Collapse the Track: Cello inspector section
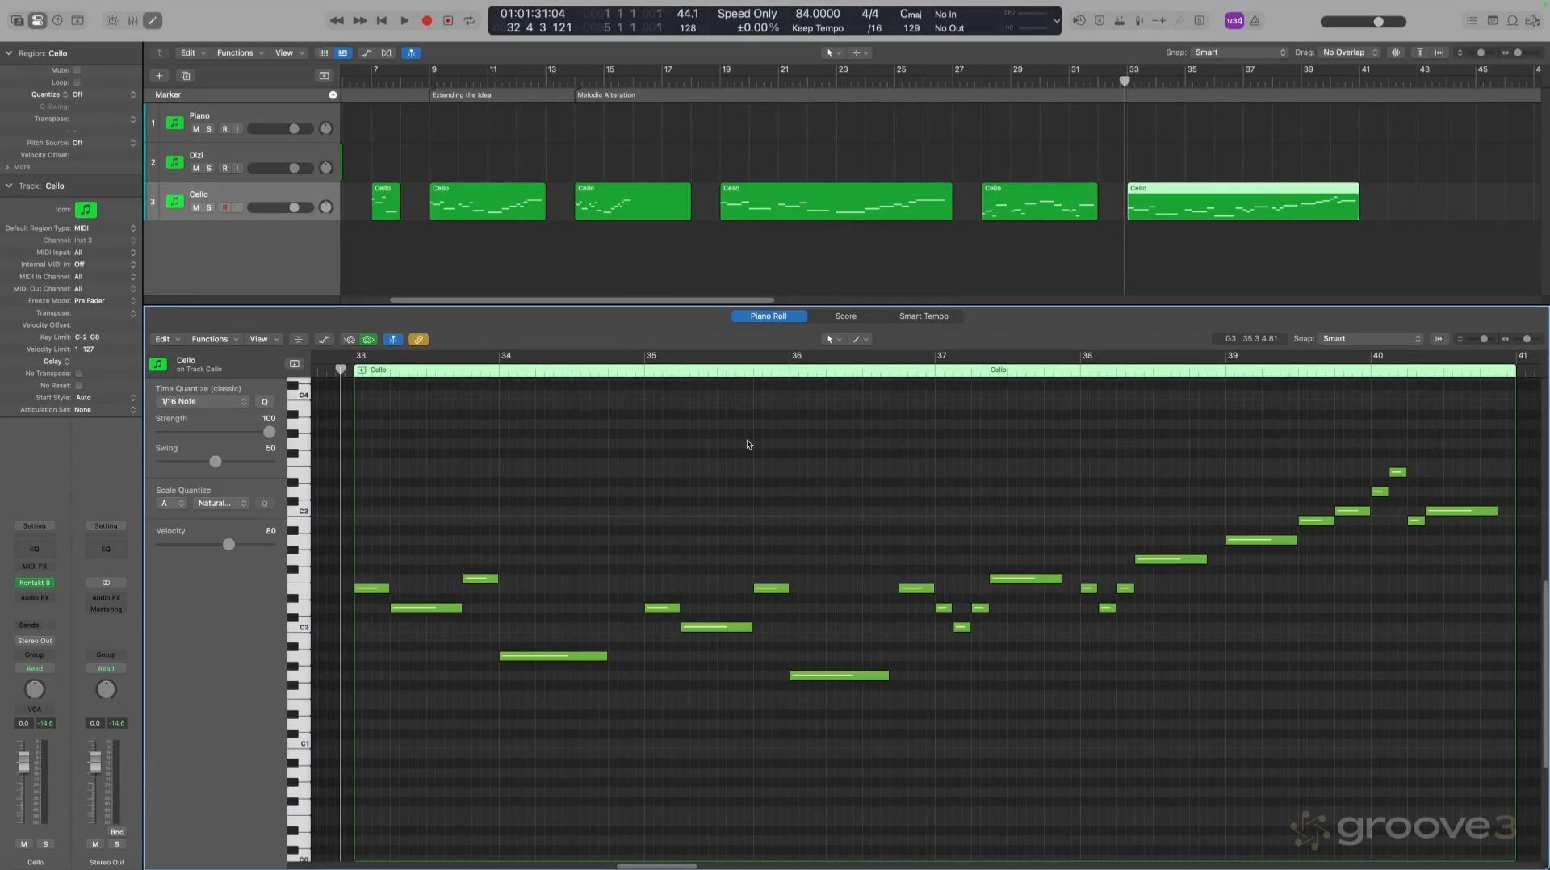1550x870 pixels. tap(9, 186)
